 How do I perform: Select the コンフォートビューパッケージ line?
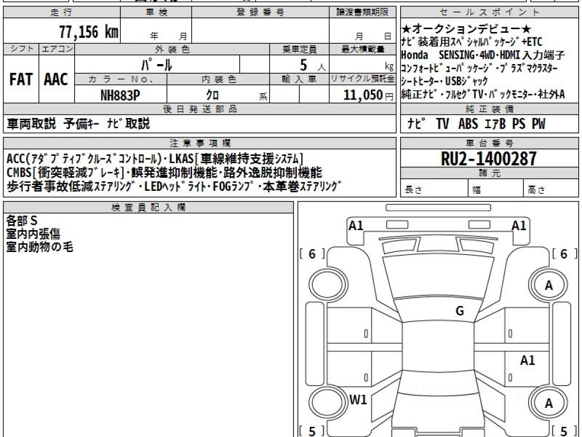pyautogui.click(x=480, y=68)
